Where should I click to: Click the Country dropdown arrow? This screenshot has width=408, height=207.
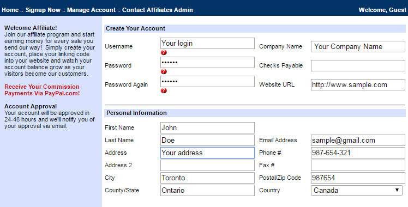pos(397,190)
